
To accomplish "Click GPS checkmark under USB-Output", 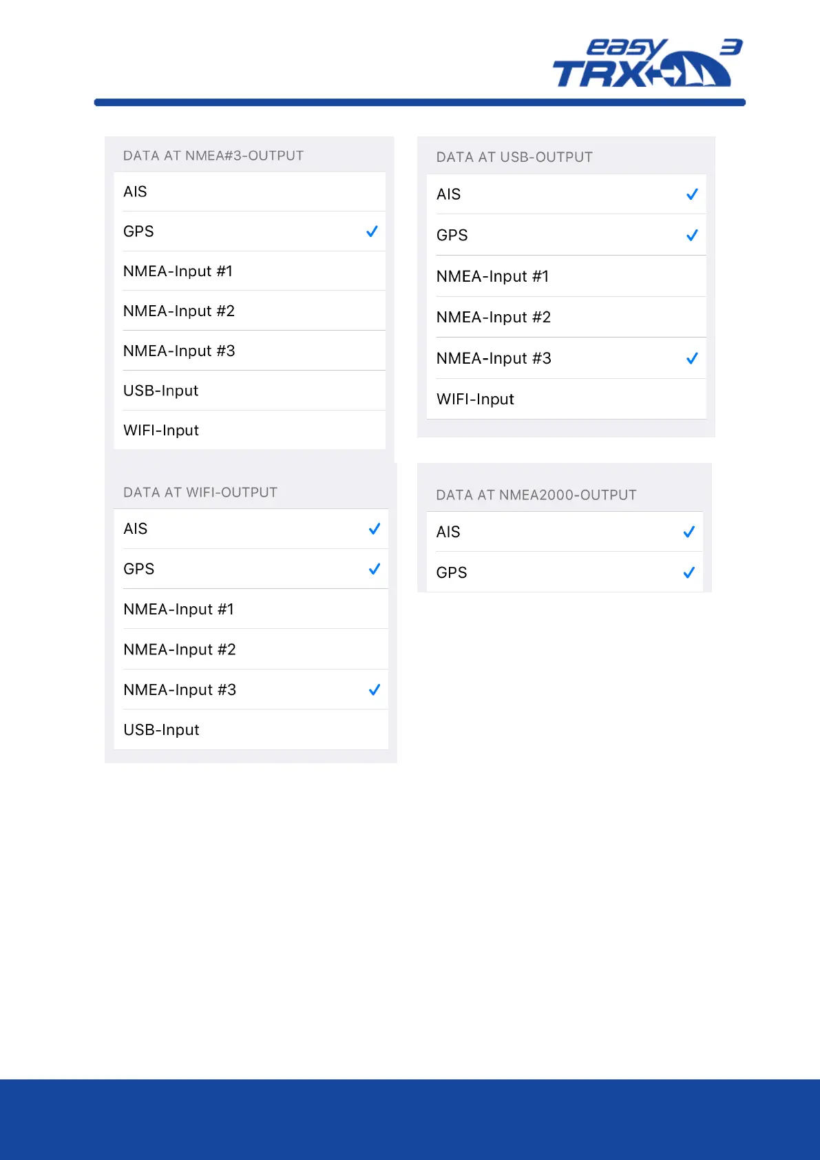I will (692, 236).
